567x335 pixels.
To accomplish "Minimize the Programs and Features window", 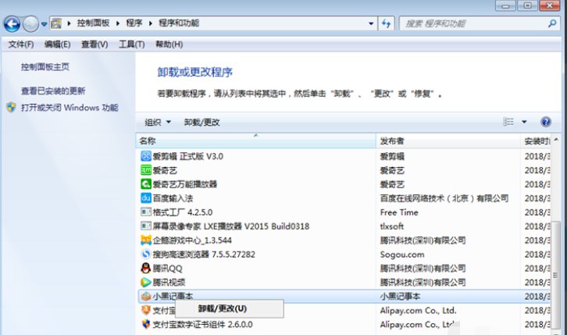I will click(x=505, y=5).
